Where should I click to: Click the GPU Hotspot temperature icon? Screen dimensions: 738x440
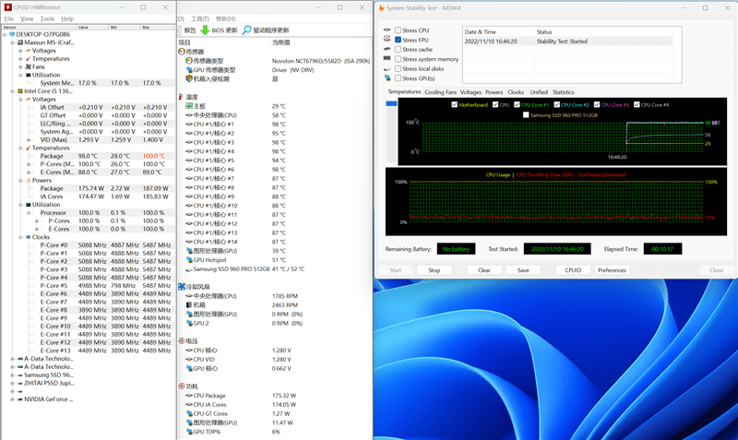(x=189, y=260)
